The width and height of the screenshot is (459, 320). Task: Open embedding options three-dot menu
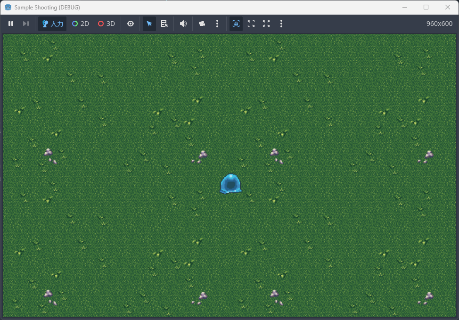(x=281, y=24)
